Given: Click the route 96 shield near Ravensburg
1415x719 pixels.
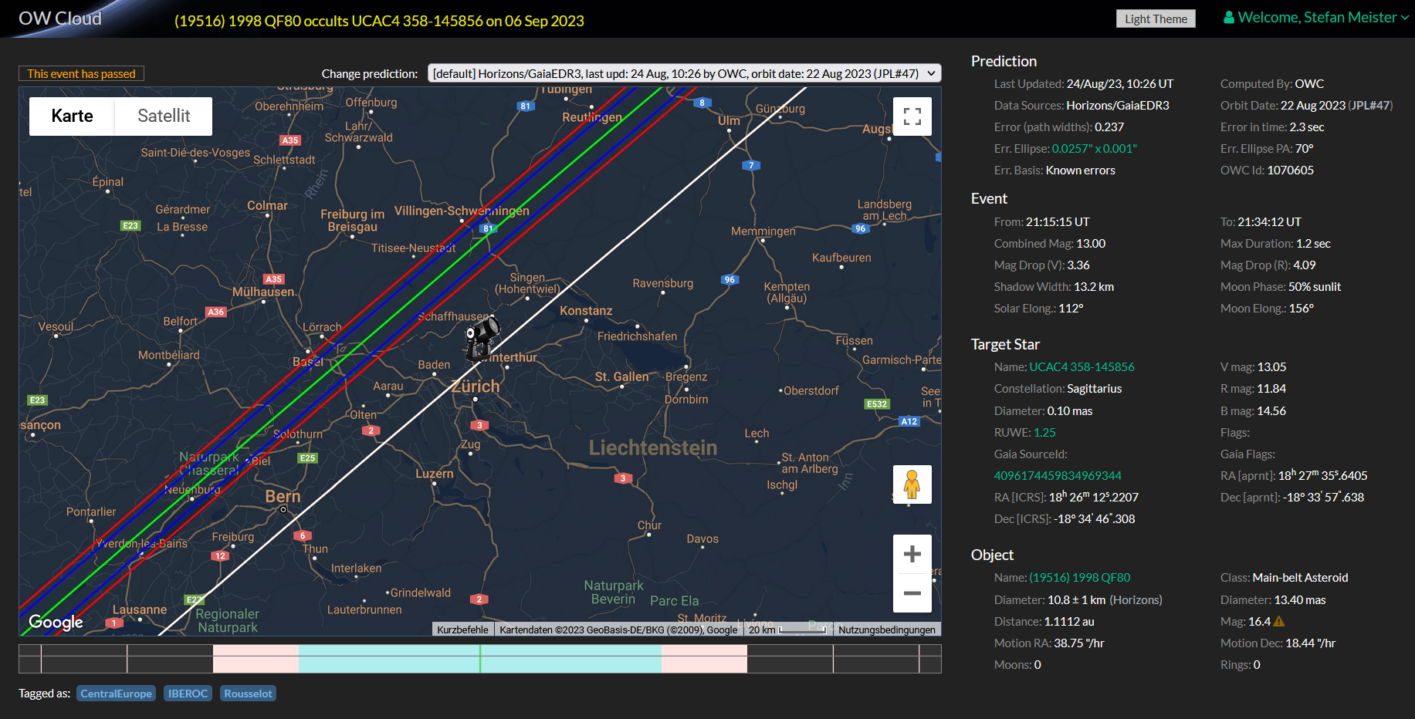Looking at the screenshot, I should [730, 279].
